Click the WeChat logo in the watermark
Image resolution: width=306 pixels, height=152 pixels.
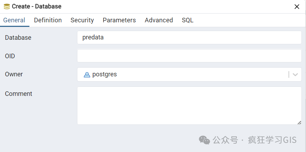pos(204,140)
